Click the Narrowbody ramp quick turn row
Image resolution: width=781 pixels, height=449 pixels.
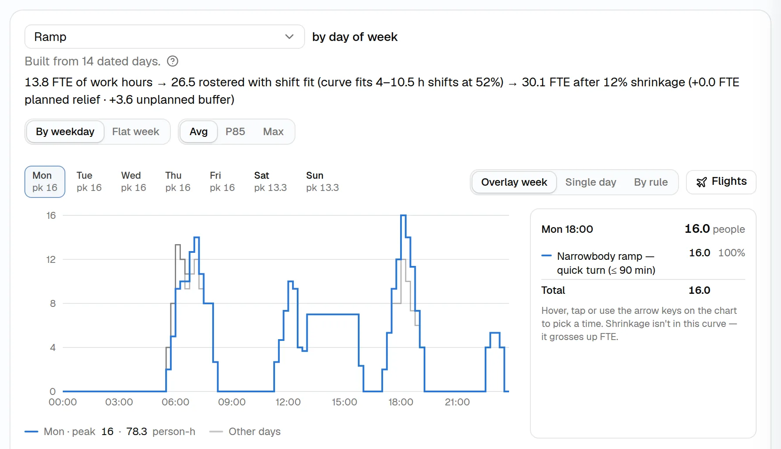[x=643, y=263]
